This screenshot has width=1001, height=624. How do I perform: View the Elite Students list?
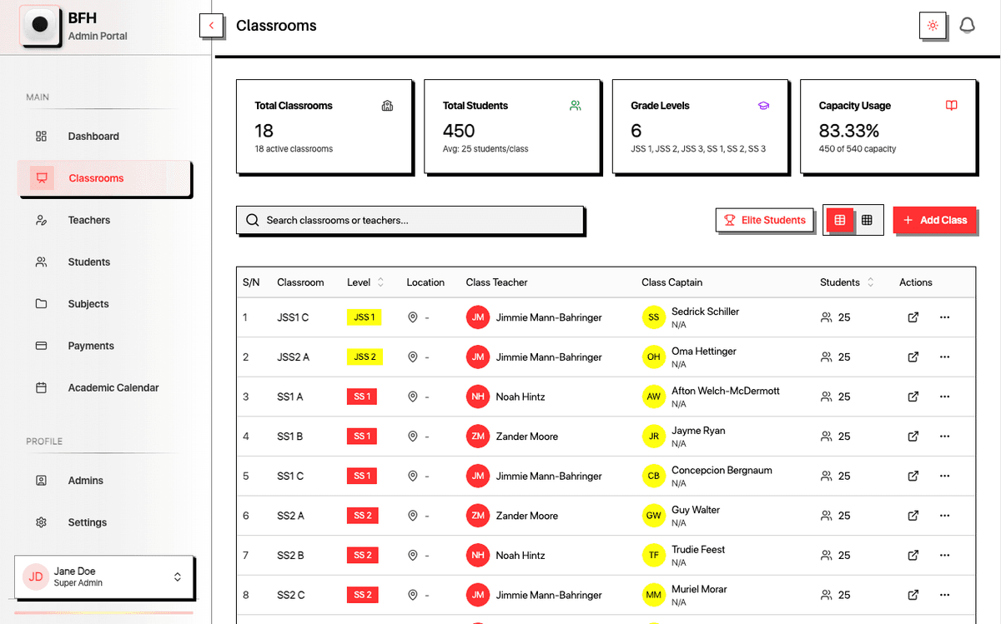(765, 220)
